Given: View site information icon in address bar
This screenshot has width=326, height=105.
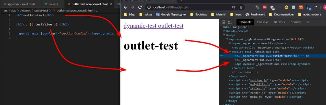Looking at the screenshot, I should (149, 7).
